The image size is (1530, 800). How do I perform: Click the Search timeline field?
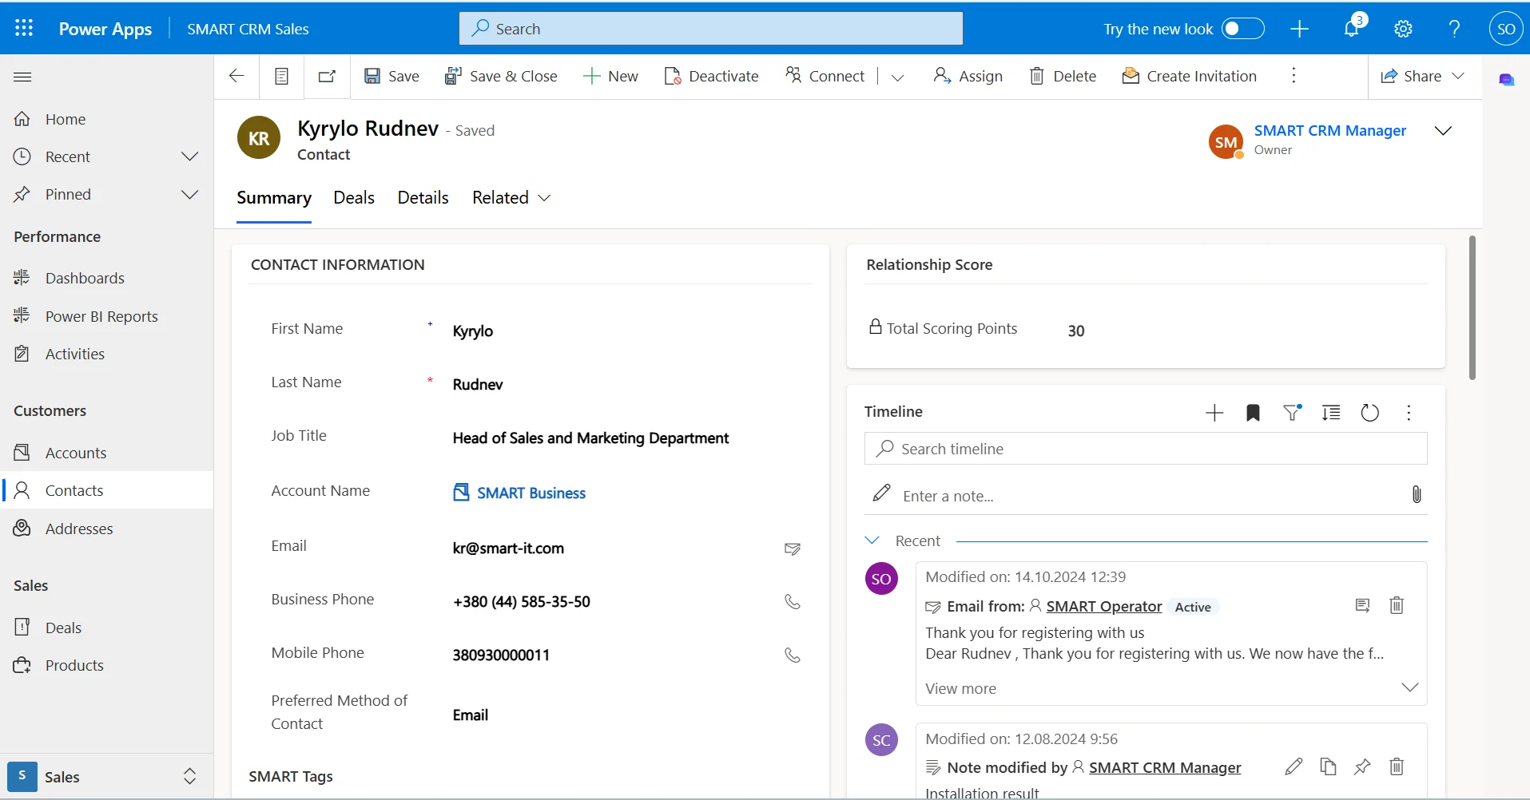1145,449
